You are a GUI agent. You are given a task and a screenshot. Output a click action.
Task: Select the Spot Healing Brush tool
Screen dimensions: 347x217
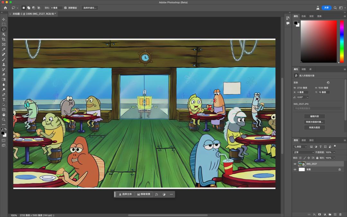(x=4, y=54)
